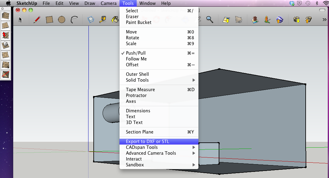Pick the Sandbox Stamp tool
The height and width of the screenshot is (178, 329).
pyautogui.click(x=6, y=45)
